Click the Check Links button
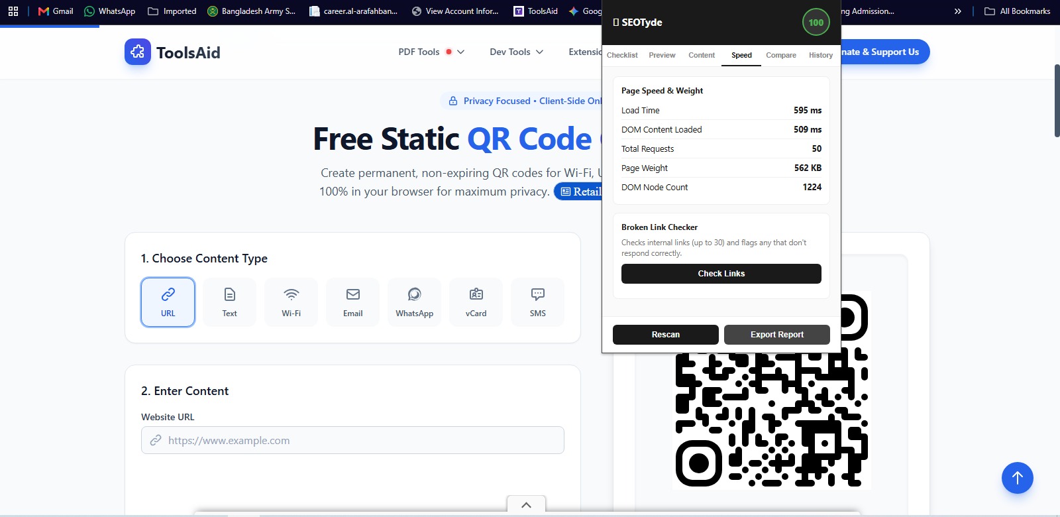Image resolution: width=1060 pixels, height=517 pixels. click(721, 274)
